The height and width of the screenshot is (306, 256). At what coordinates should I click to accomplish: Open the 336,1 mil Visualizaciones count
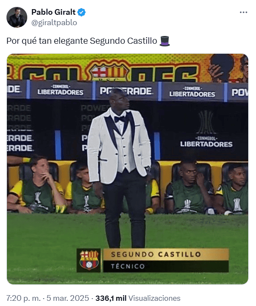[x=138, y=298]
